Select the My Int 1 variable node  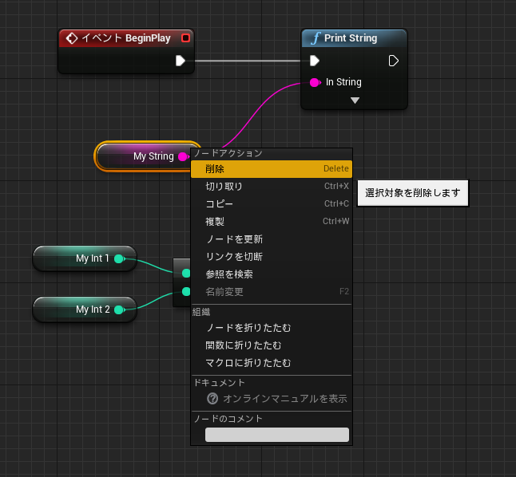pyautogui.click(x=85, y=258)
